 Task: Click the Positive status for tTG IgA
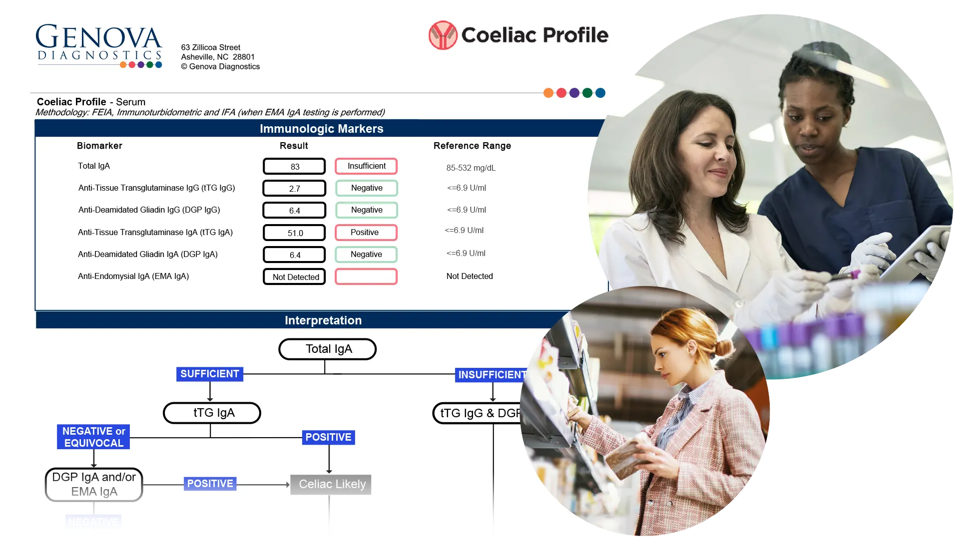(x=366, y=233)
